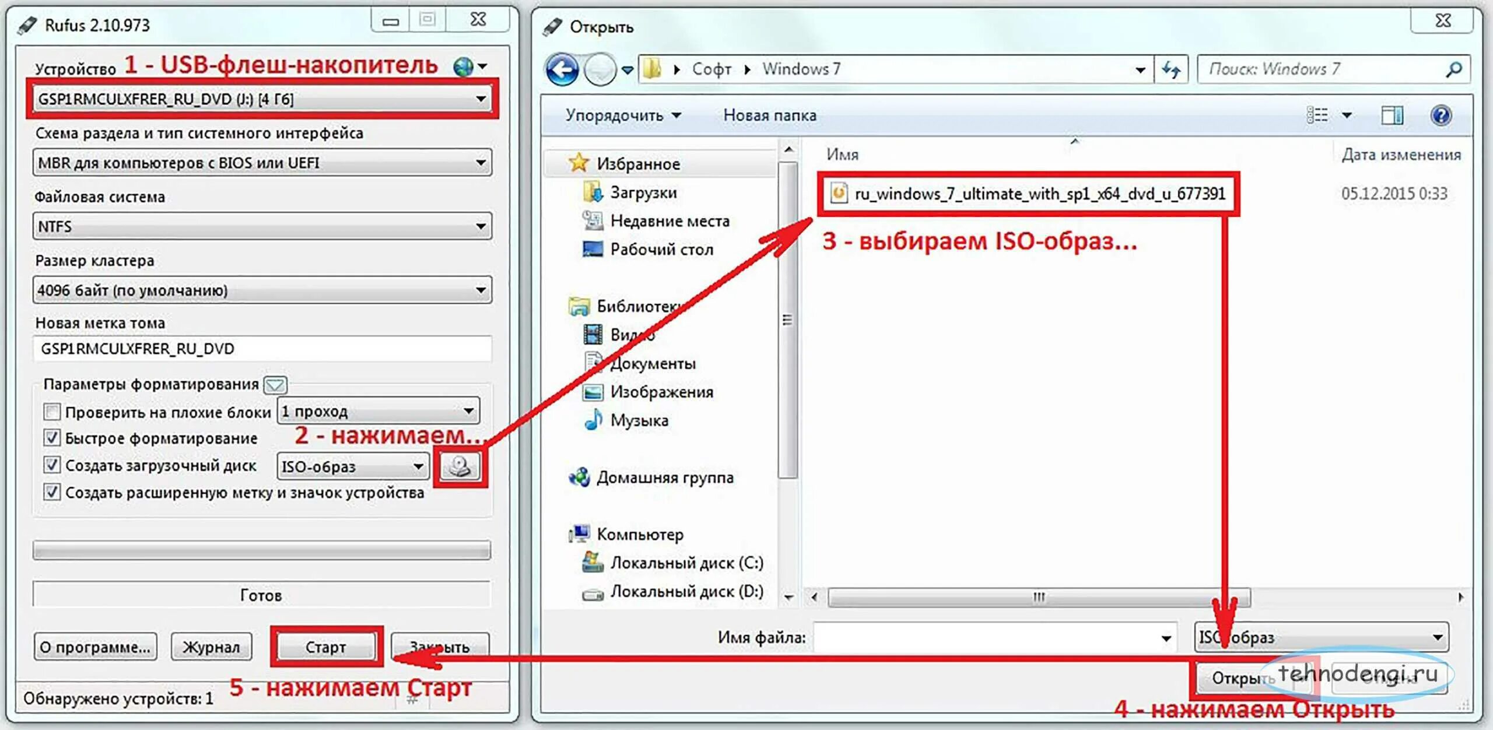Image resolution: width=1493 pixels, height=730 pixels.
Task: Click the Поиск: Windows 7 search box
Action: pyautogui.click(x=1333, y=69)
